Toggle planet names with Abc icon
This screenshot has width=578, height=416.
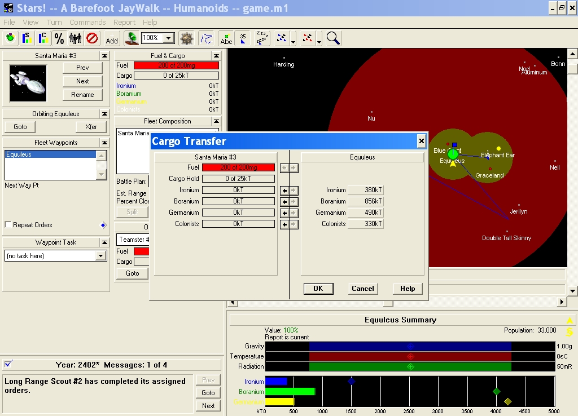[226, 38]
